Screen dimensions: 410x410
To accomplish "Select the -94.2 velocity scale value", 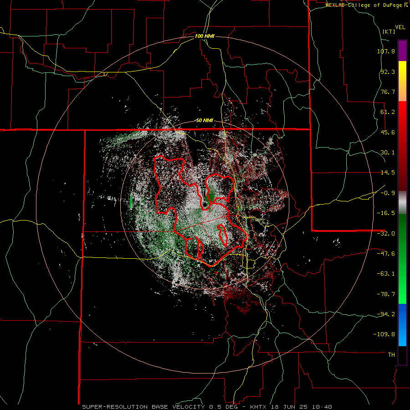I will (386, 314).
